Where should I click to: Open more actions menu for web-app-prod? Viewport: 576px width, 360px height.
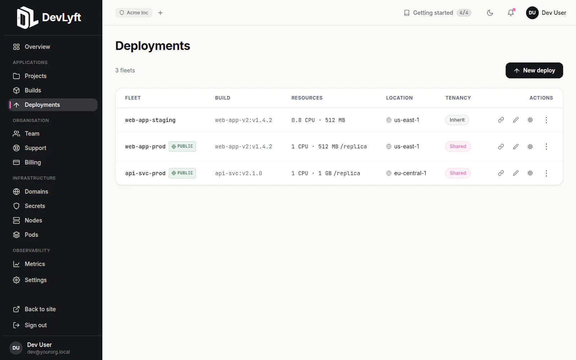[546, 147]
